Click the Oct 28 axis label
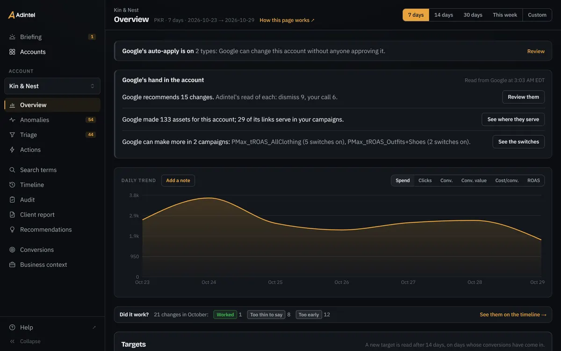This screenshot has height=351, width=561. 475,283
